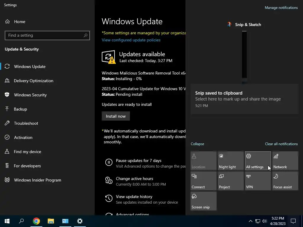Click the taskbar clock showing 5:22 PM

[x=278, y=221]
